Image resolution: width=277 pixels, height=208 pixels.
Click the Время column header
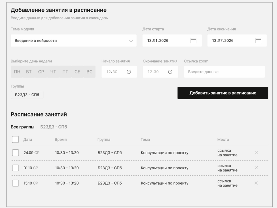(x=61, y=139)
